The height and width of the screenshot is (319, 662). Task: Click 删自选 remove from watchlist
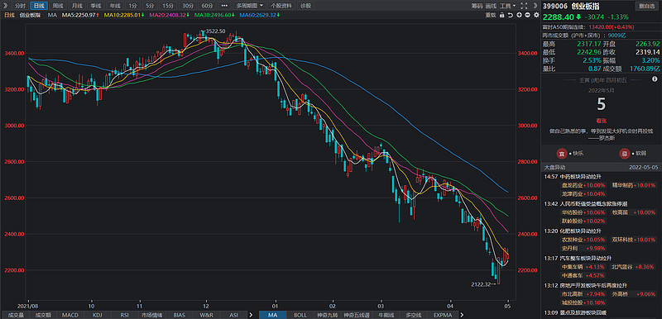coord(647,6)
